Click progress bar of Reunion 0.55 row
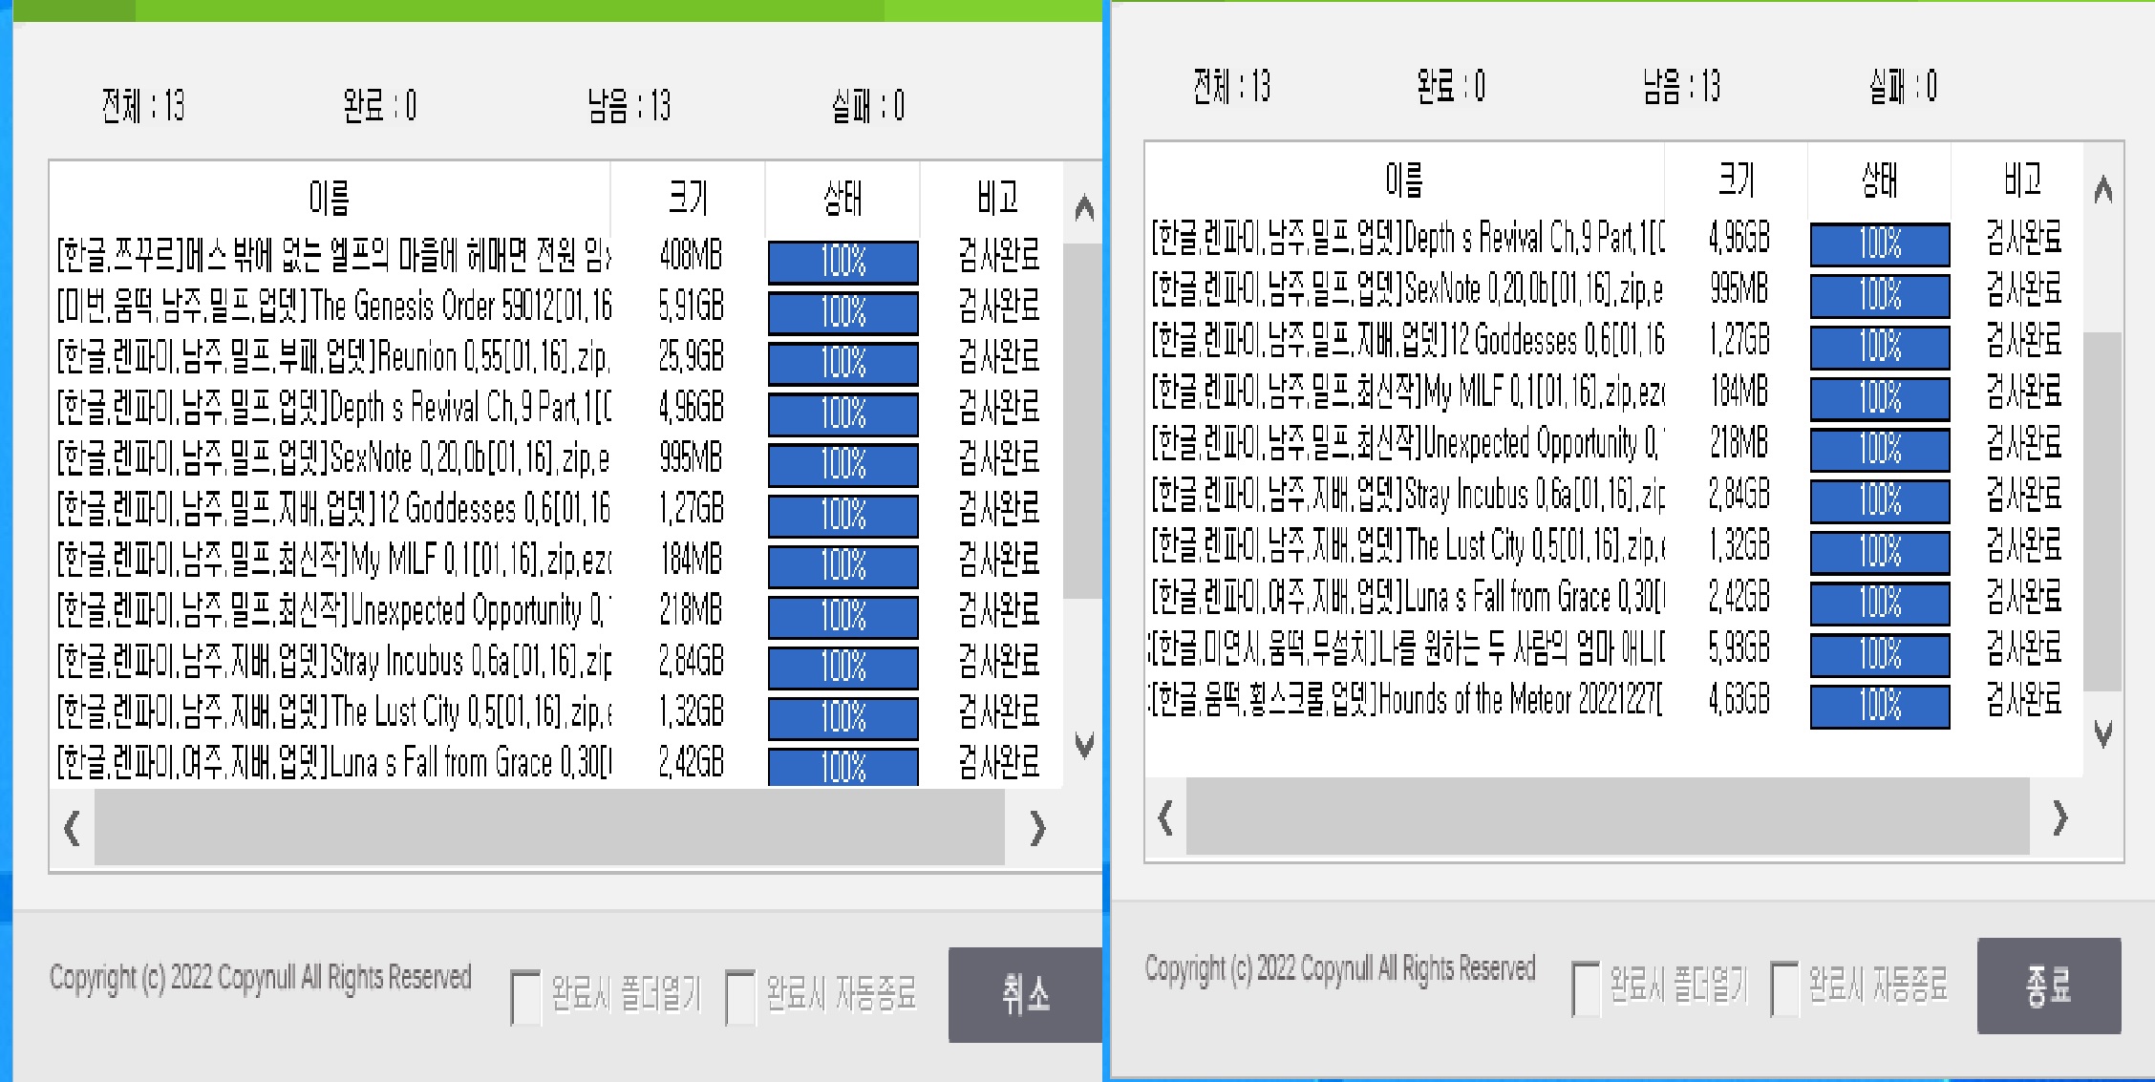Screen dimensions: 2155x1082 pyautogui.click(x=843, y=363)
